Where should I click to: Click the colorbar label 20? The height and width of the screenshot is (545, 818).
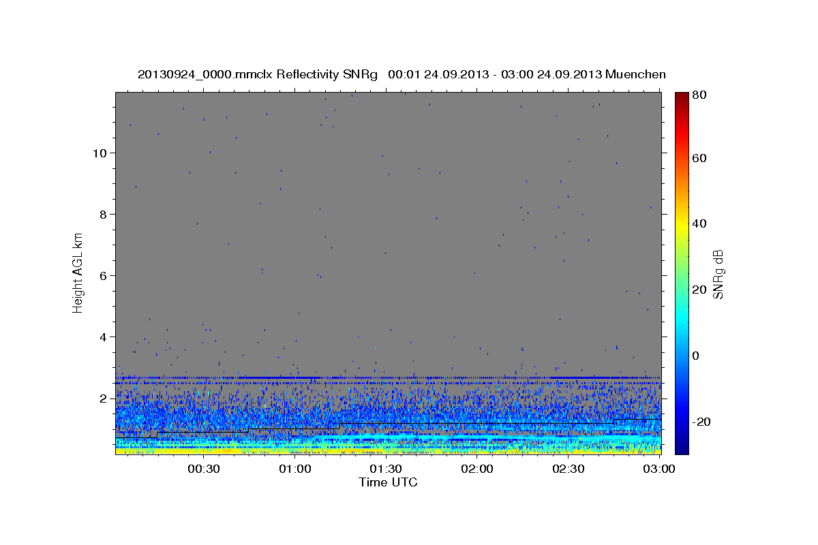[x=699, y=290]
